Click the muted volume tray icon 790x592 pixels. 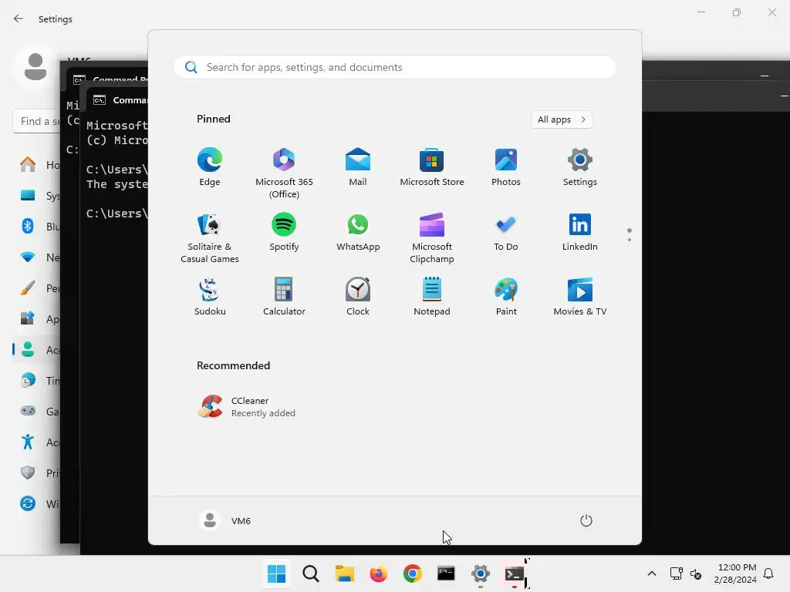[696, 573]
